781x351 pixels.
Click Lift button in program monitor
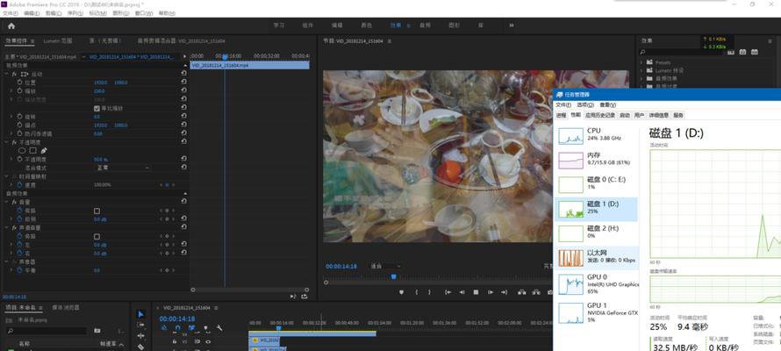pyautogui.click(x=522, y=292)
